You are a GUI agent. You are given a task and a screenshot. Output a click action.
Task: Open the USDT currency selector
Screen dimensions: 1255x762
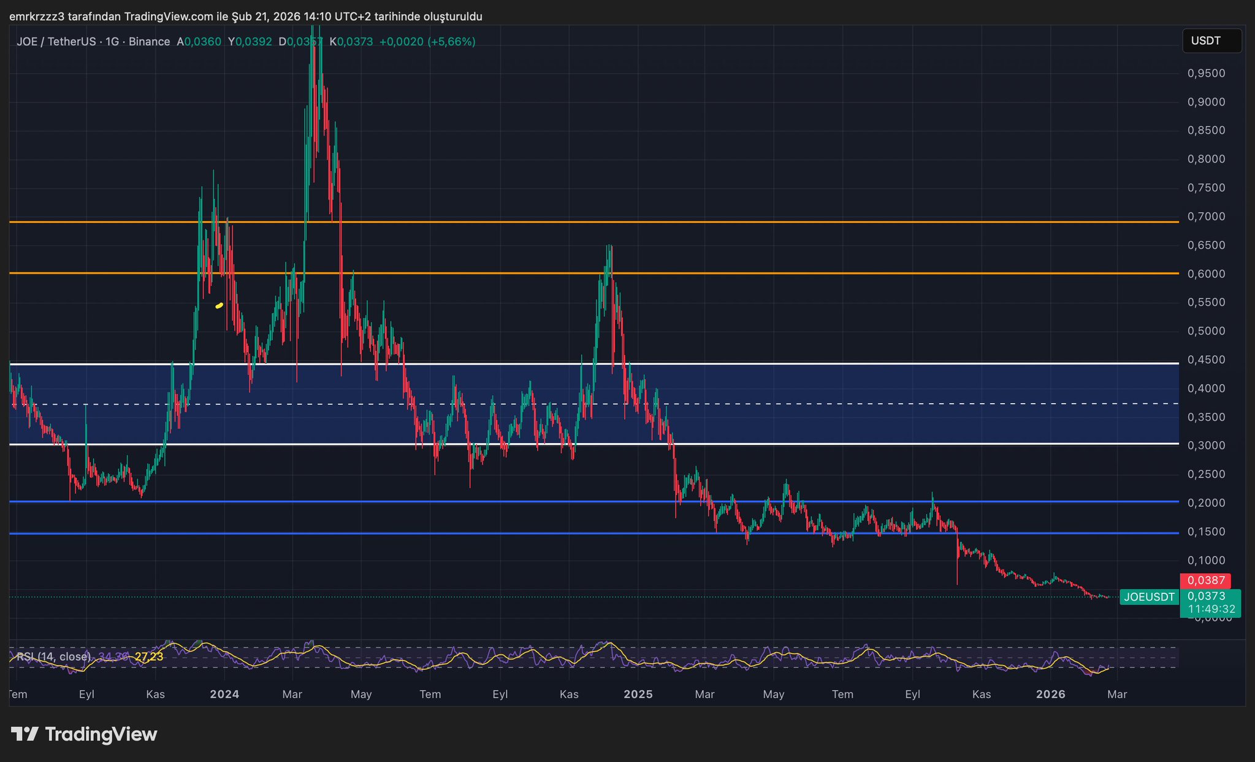pos(1211,41)
